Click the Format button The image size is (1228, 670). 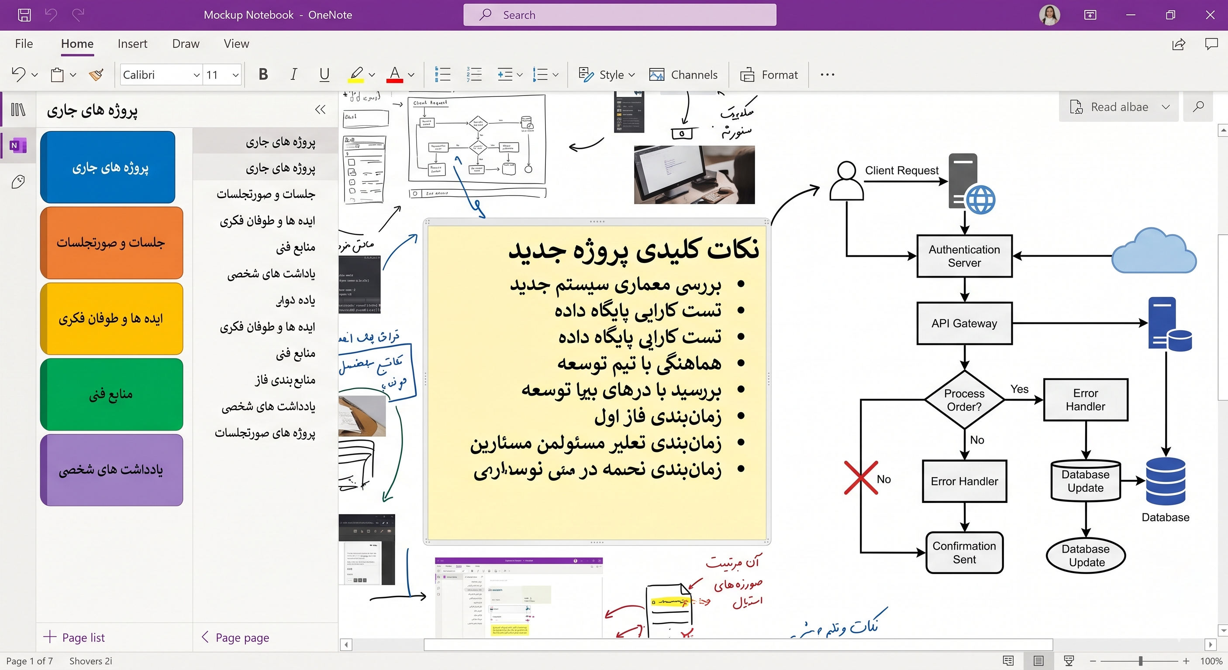point(769,75)
